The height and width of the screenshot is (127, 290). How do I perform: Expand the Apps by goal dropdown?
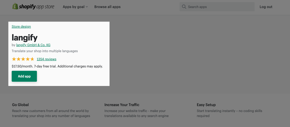tap(75, 7)
